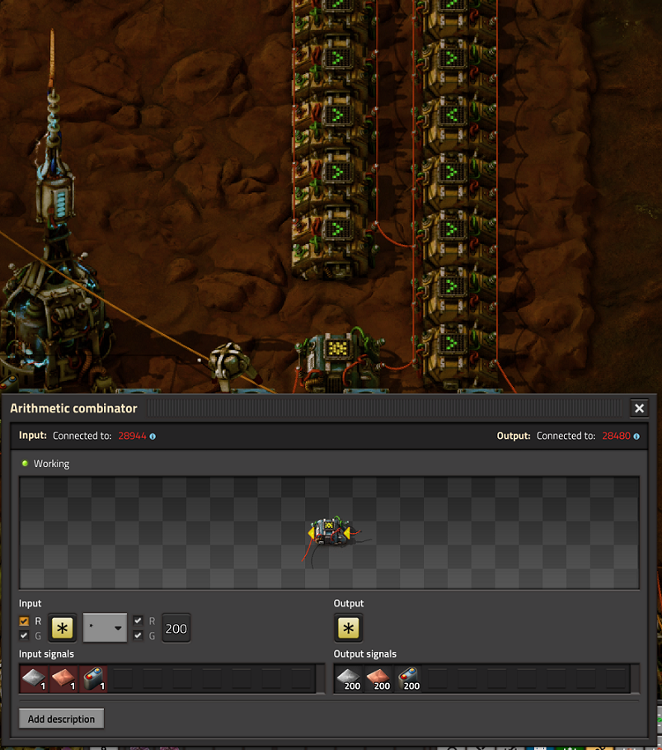Select the yellow-display arithmetic combinator in the world
Screen dimensions: 662x750
pos(337,360)
